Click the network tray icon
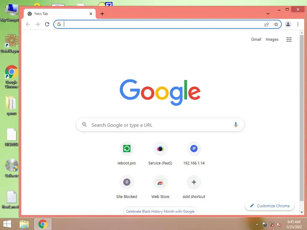This screenshot has height=230, width=307. point(272,224)
